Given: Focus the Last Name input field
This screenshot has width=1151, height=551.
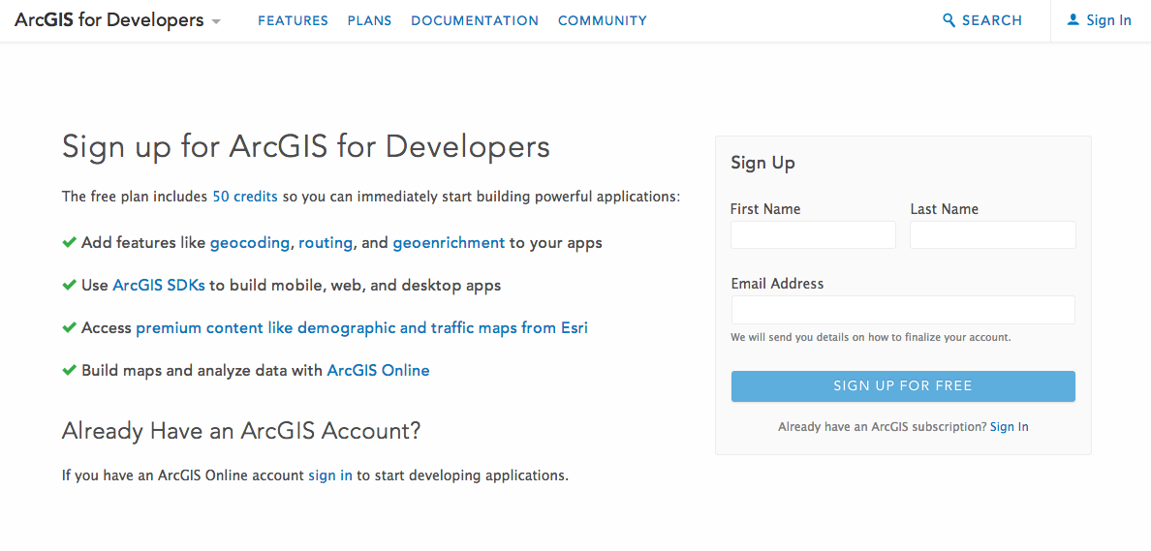Looking at the screenshot, I should coord(993,234).
